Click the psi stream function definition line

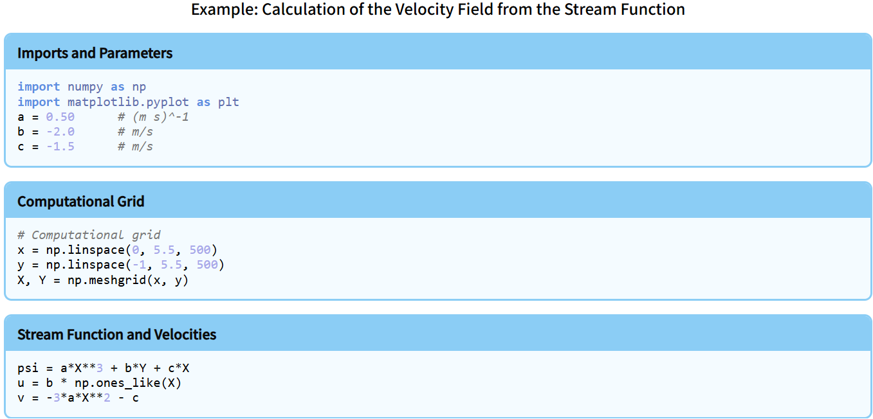(x=103, y=368)
